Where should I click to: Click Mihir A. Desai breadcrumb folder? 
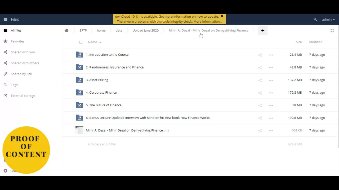(x=208, y=30)
